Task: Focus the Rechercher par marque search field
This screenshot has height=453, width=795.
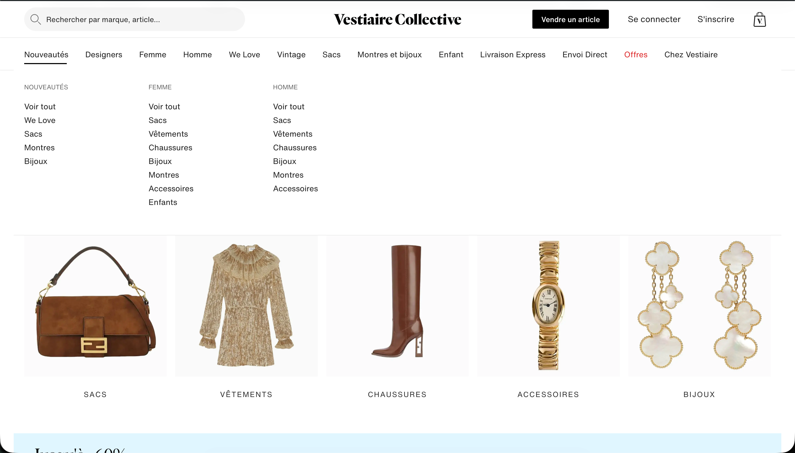Action: pyautogui.click(x=134, y=19)
